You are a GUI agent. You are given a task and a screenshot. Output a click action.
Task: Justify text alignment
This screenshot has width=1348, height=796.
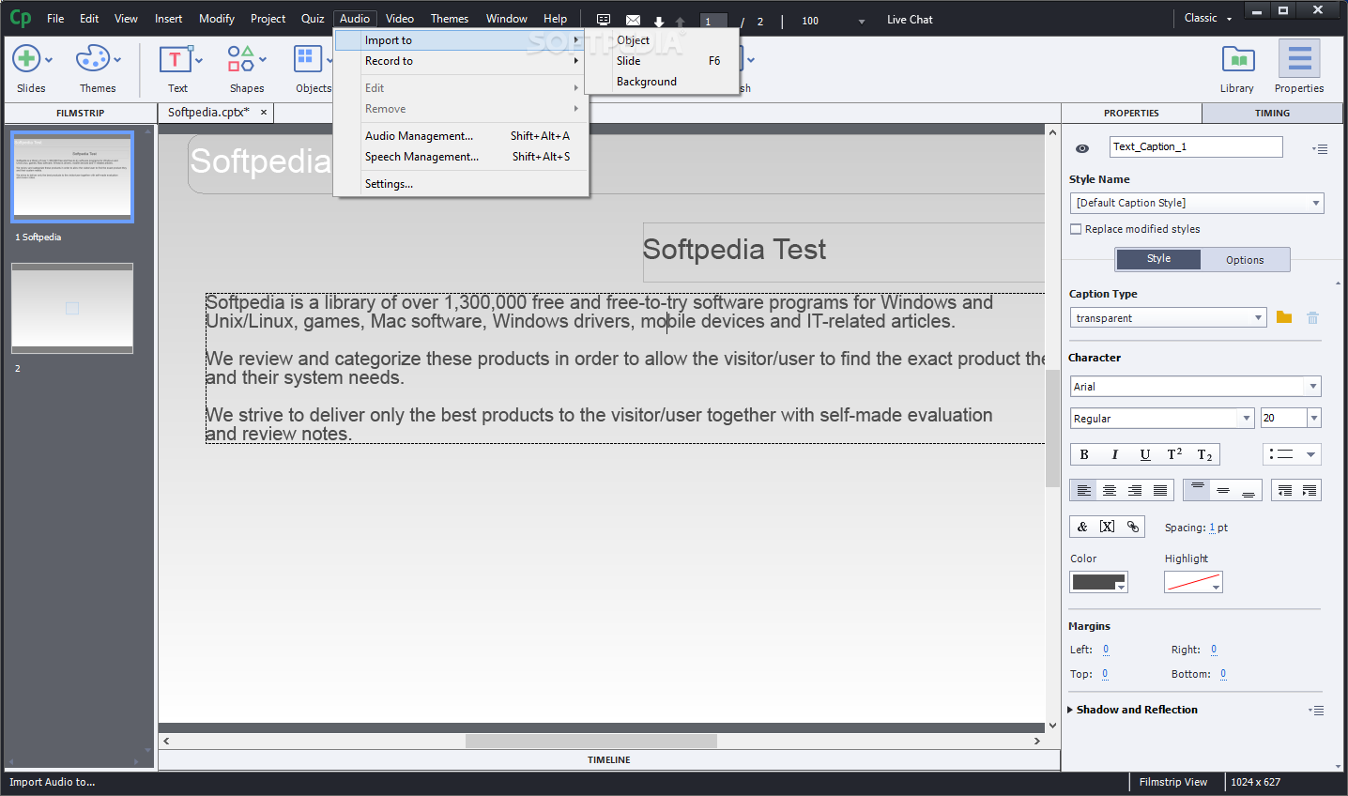[x=1160, y=490]
